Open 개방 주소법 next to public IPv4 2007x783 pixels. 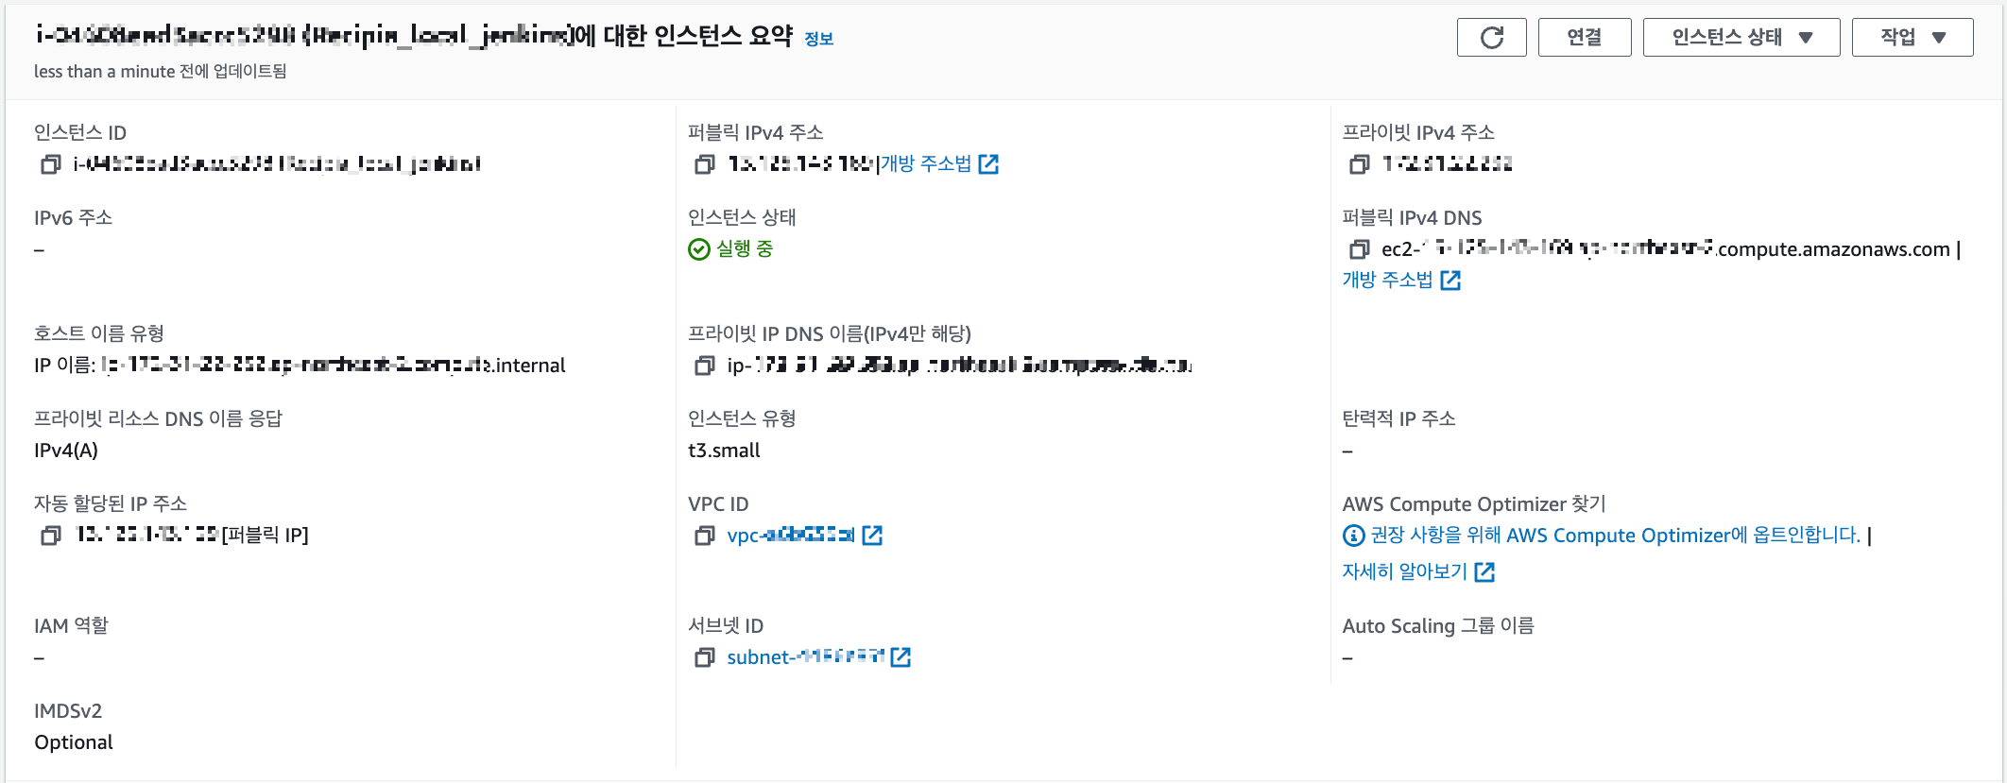coord(927,163)
